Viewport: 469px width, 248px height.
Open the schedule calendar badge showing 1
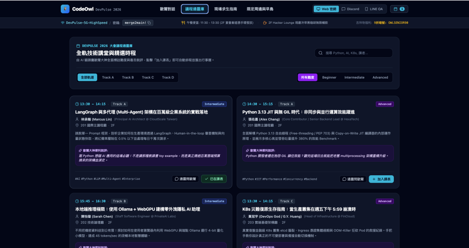[x=399, y=9]
